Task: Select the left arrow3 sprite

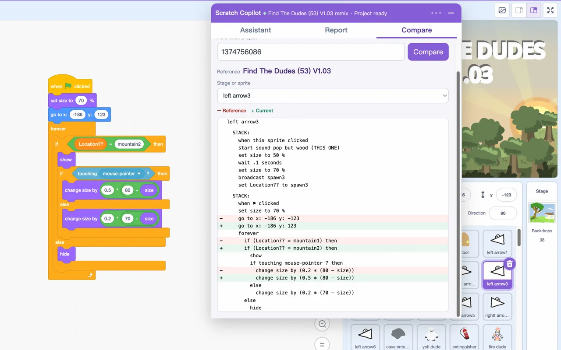Action: [x=497, y=275]
